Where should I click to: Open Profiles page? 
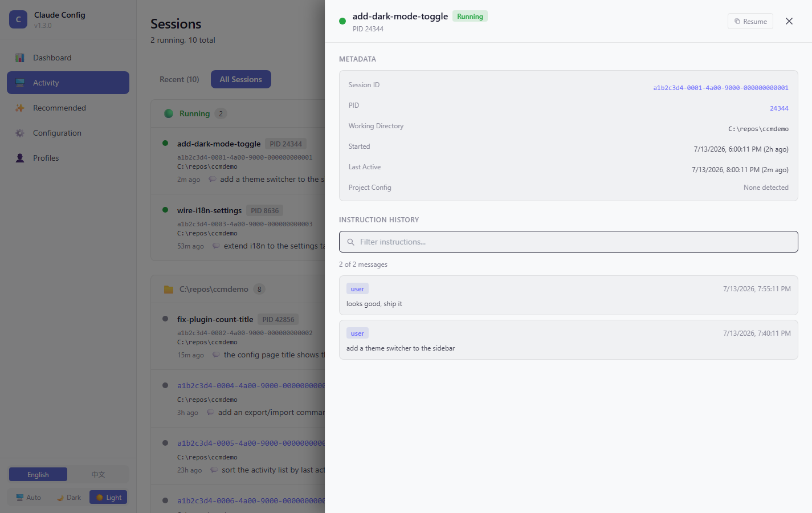(x=68, y=158)
